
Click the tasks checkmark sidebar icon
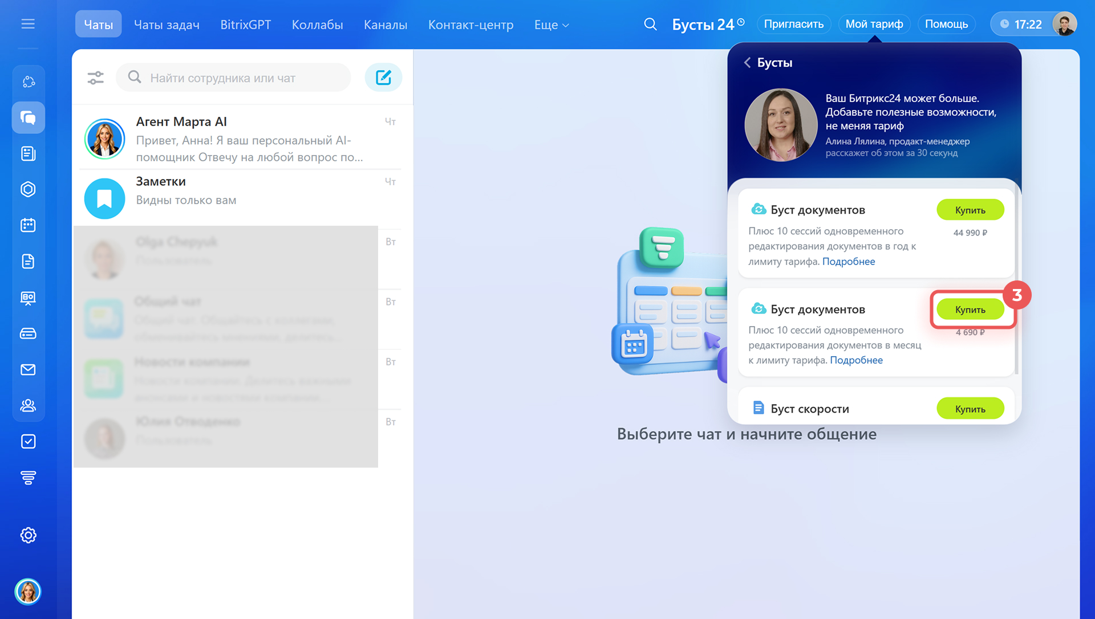pos(28,442)
